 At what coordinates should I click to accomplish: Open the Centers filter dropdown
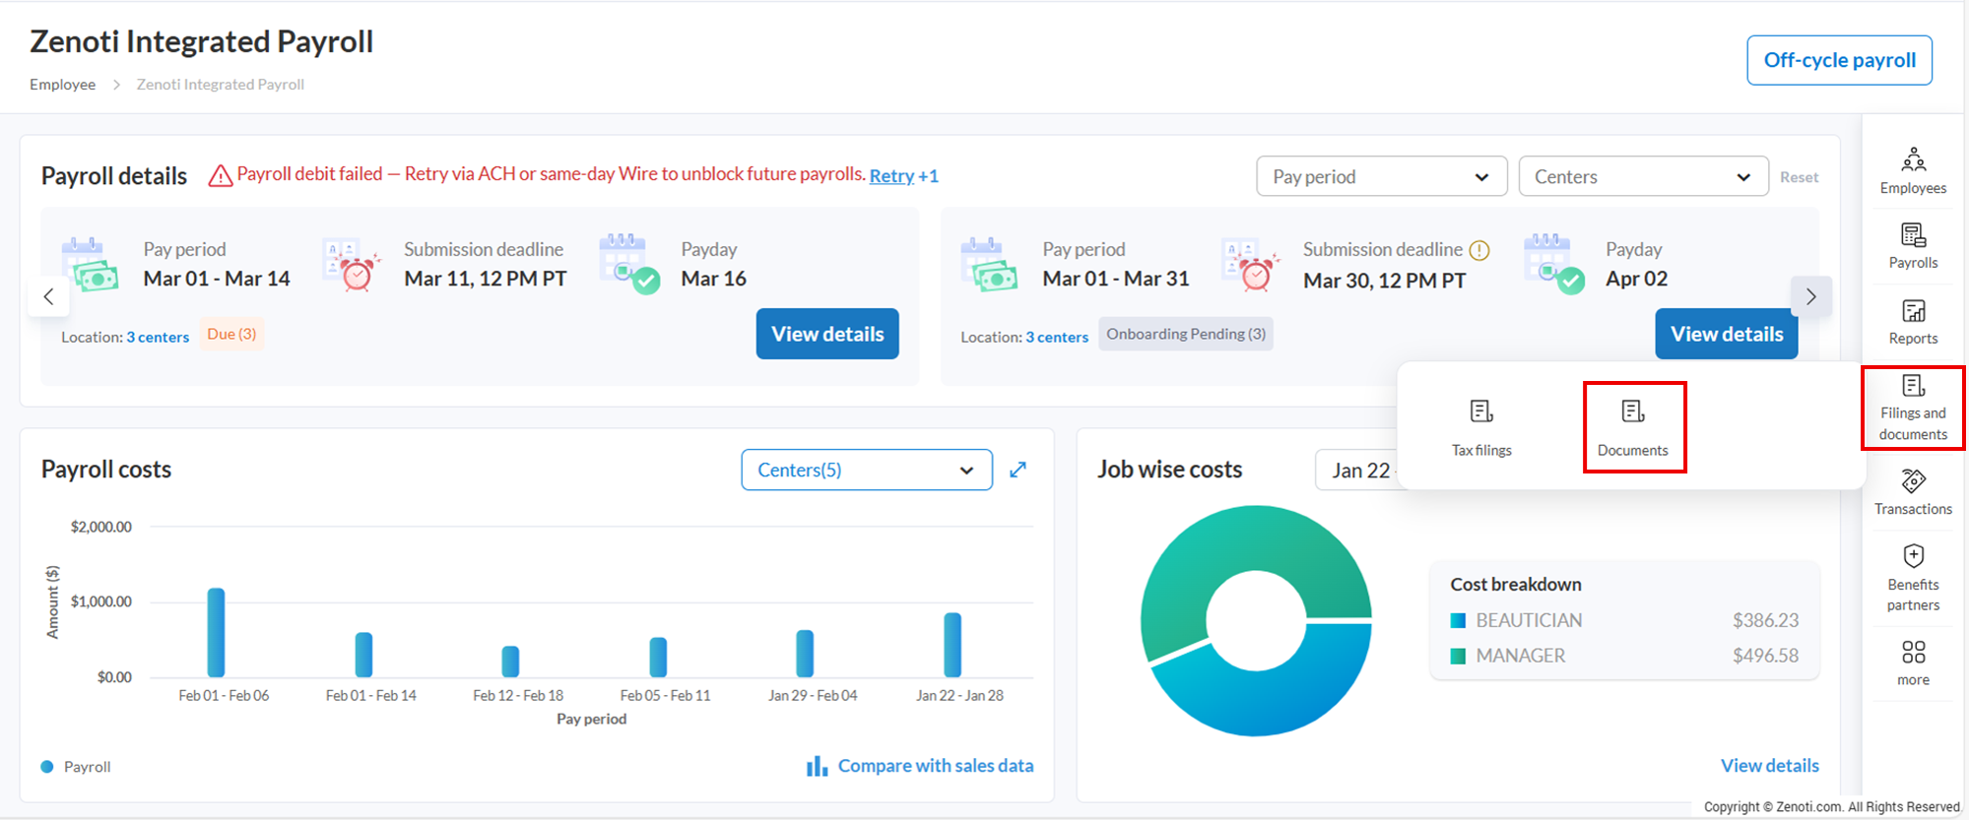1642,176
